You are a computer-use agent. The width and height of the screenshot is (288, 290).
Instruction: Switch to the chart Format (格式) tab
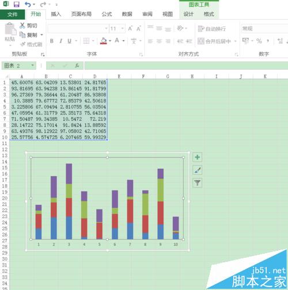[x=209, y=14]
